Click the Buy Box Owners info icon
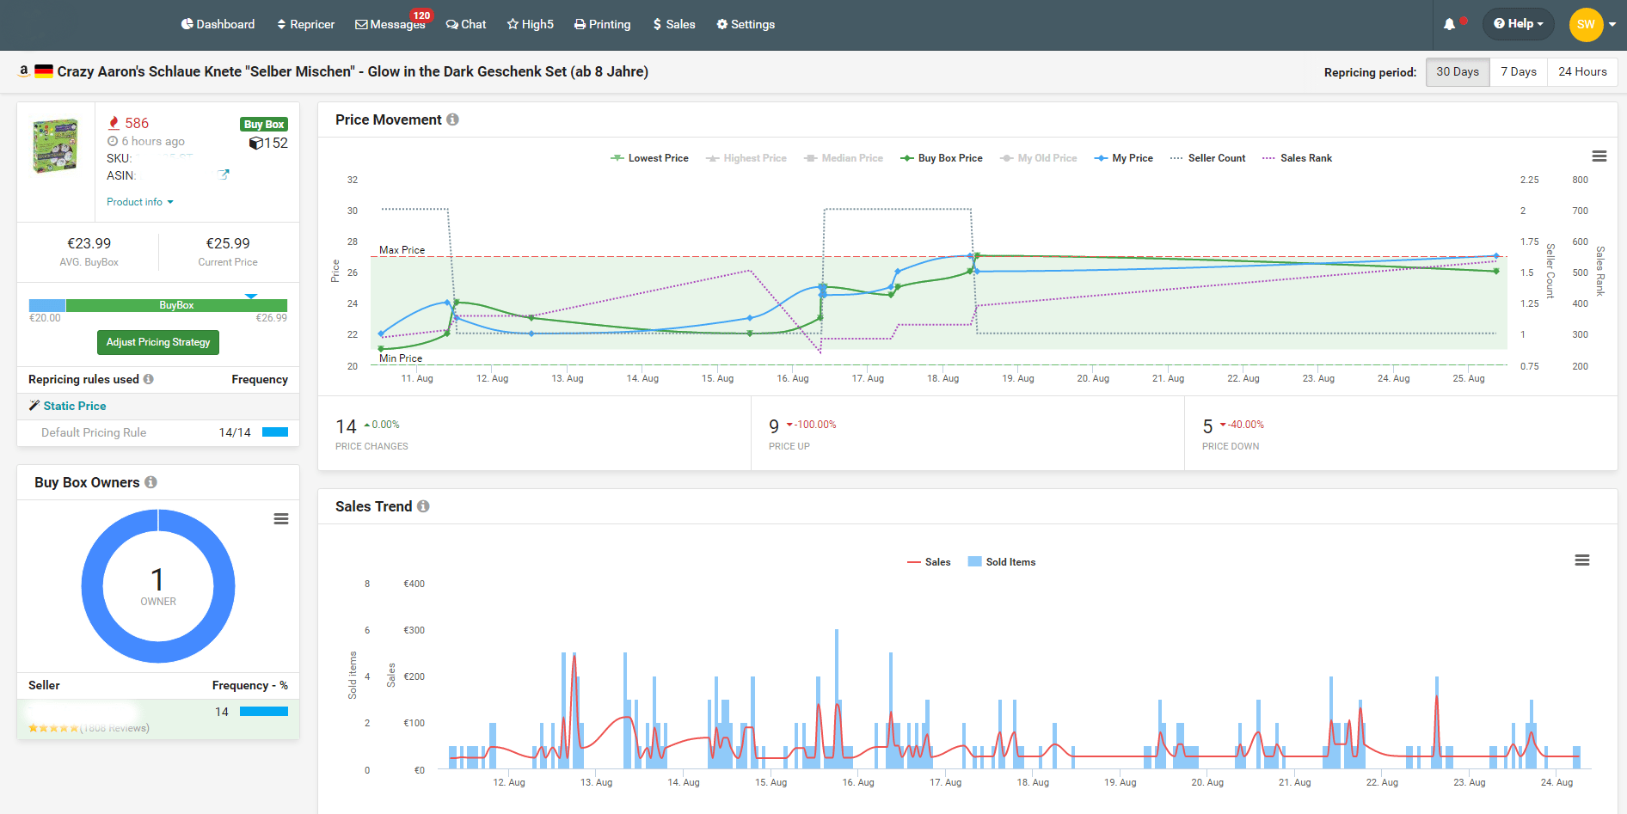This screenshot has width=1627, height=814. point(150,482)
